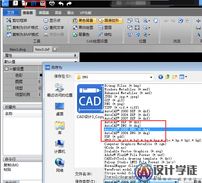The width and height of the screenshot is (202, 183).
Task: Click the up one level folder icon
Action: [168, 77]
